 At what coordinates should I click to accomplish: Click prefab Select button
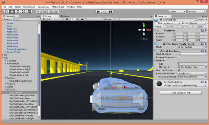coord(170,27)
